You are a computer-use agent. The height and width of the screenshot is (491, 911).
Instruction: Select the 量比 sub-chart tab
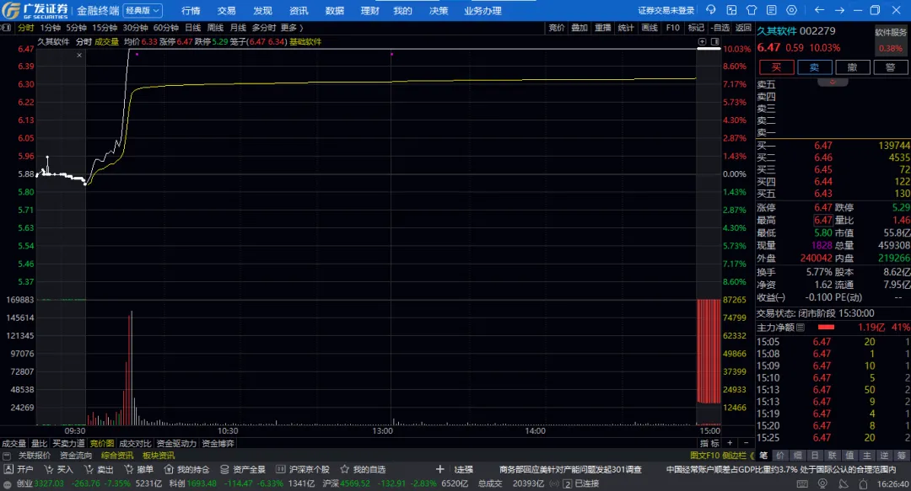[39, 443]
